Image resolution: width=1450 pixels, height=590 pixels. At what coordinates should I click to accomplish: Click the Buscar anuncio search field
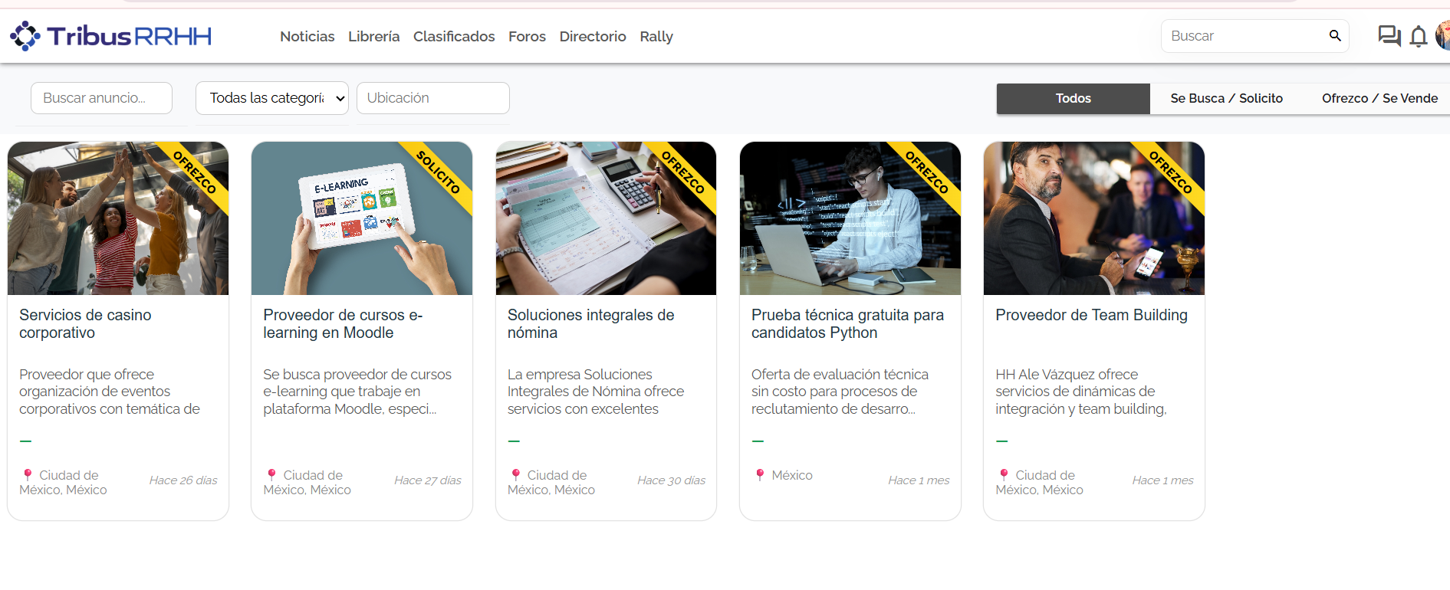point(101,98)
